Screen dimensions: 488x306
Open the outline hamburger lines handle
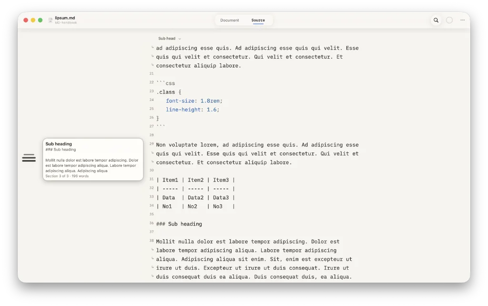point(29,158)
